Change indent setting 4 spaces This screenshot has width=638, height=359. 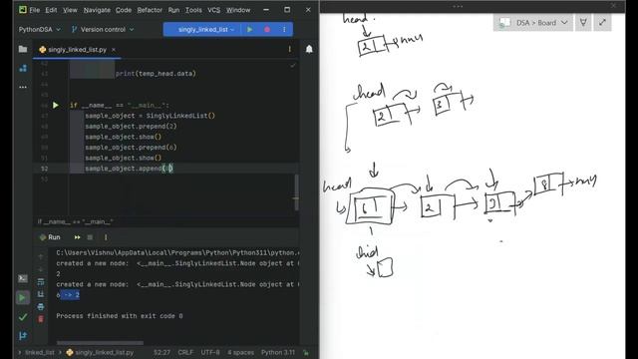(241, 352)
